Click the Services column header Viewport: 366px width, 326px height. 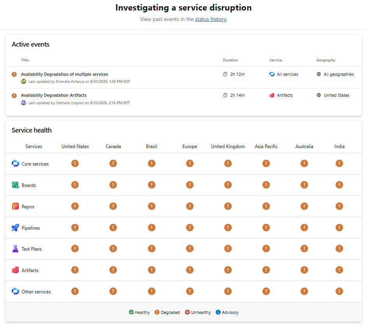(34, 146)
